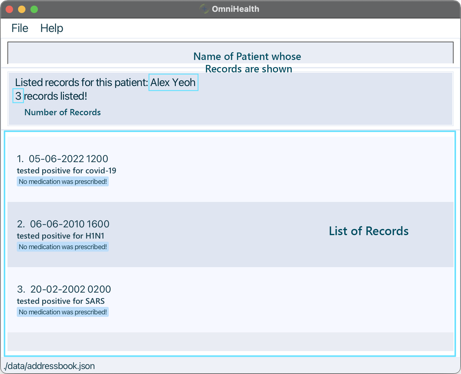Click the medication tag under the covid-19 record
This screenshot has height=374, width=461.
coord(63,181)
